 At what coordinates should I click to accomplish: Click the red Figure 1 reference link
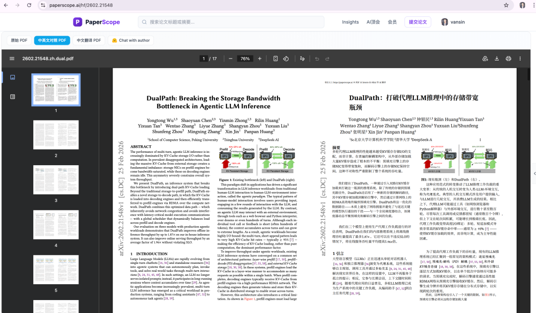(249, 299)
